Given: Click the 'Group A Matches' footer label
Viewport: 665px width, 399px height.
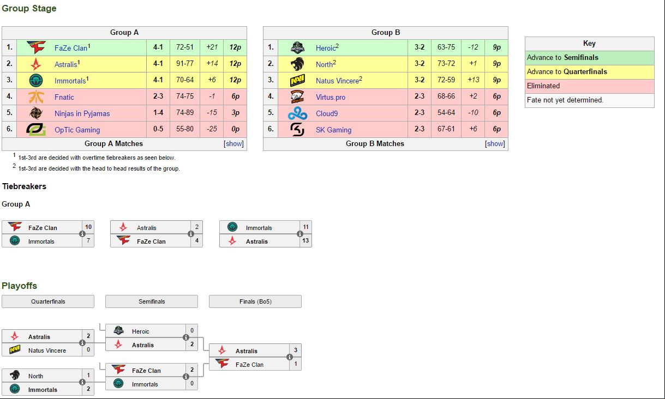Looking at the screenshot, I should point(113,144).
